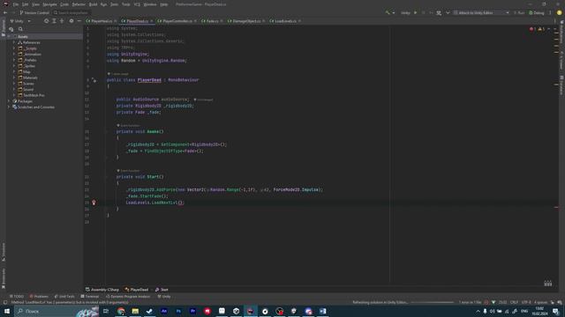Open the Terminal tool window
The image size is (565, 317).
point(90,297)
